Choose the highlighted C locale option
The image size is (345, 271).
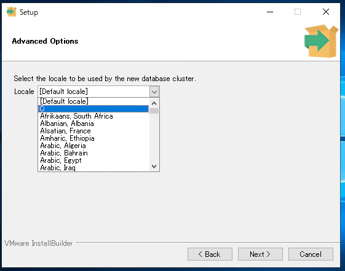[93, 109]
